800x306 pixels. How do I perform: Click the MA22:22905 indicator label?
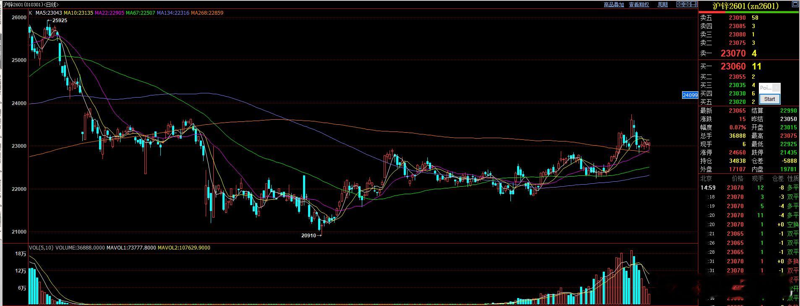[110, 13]
